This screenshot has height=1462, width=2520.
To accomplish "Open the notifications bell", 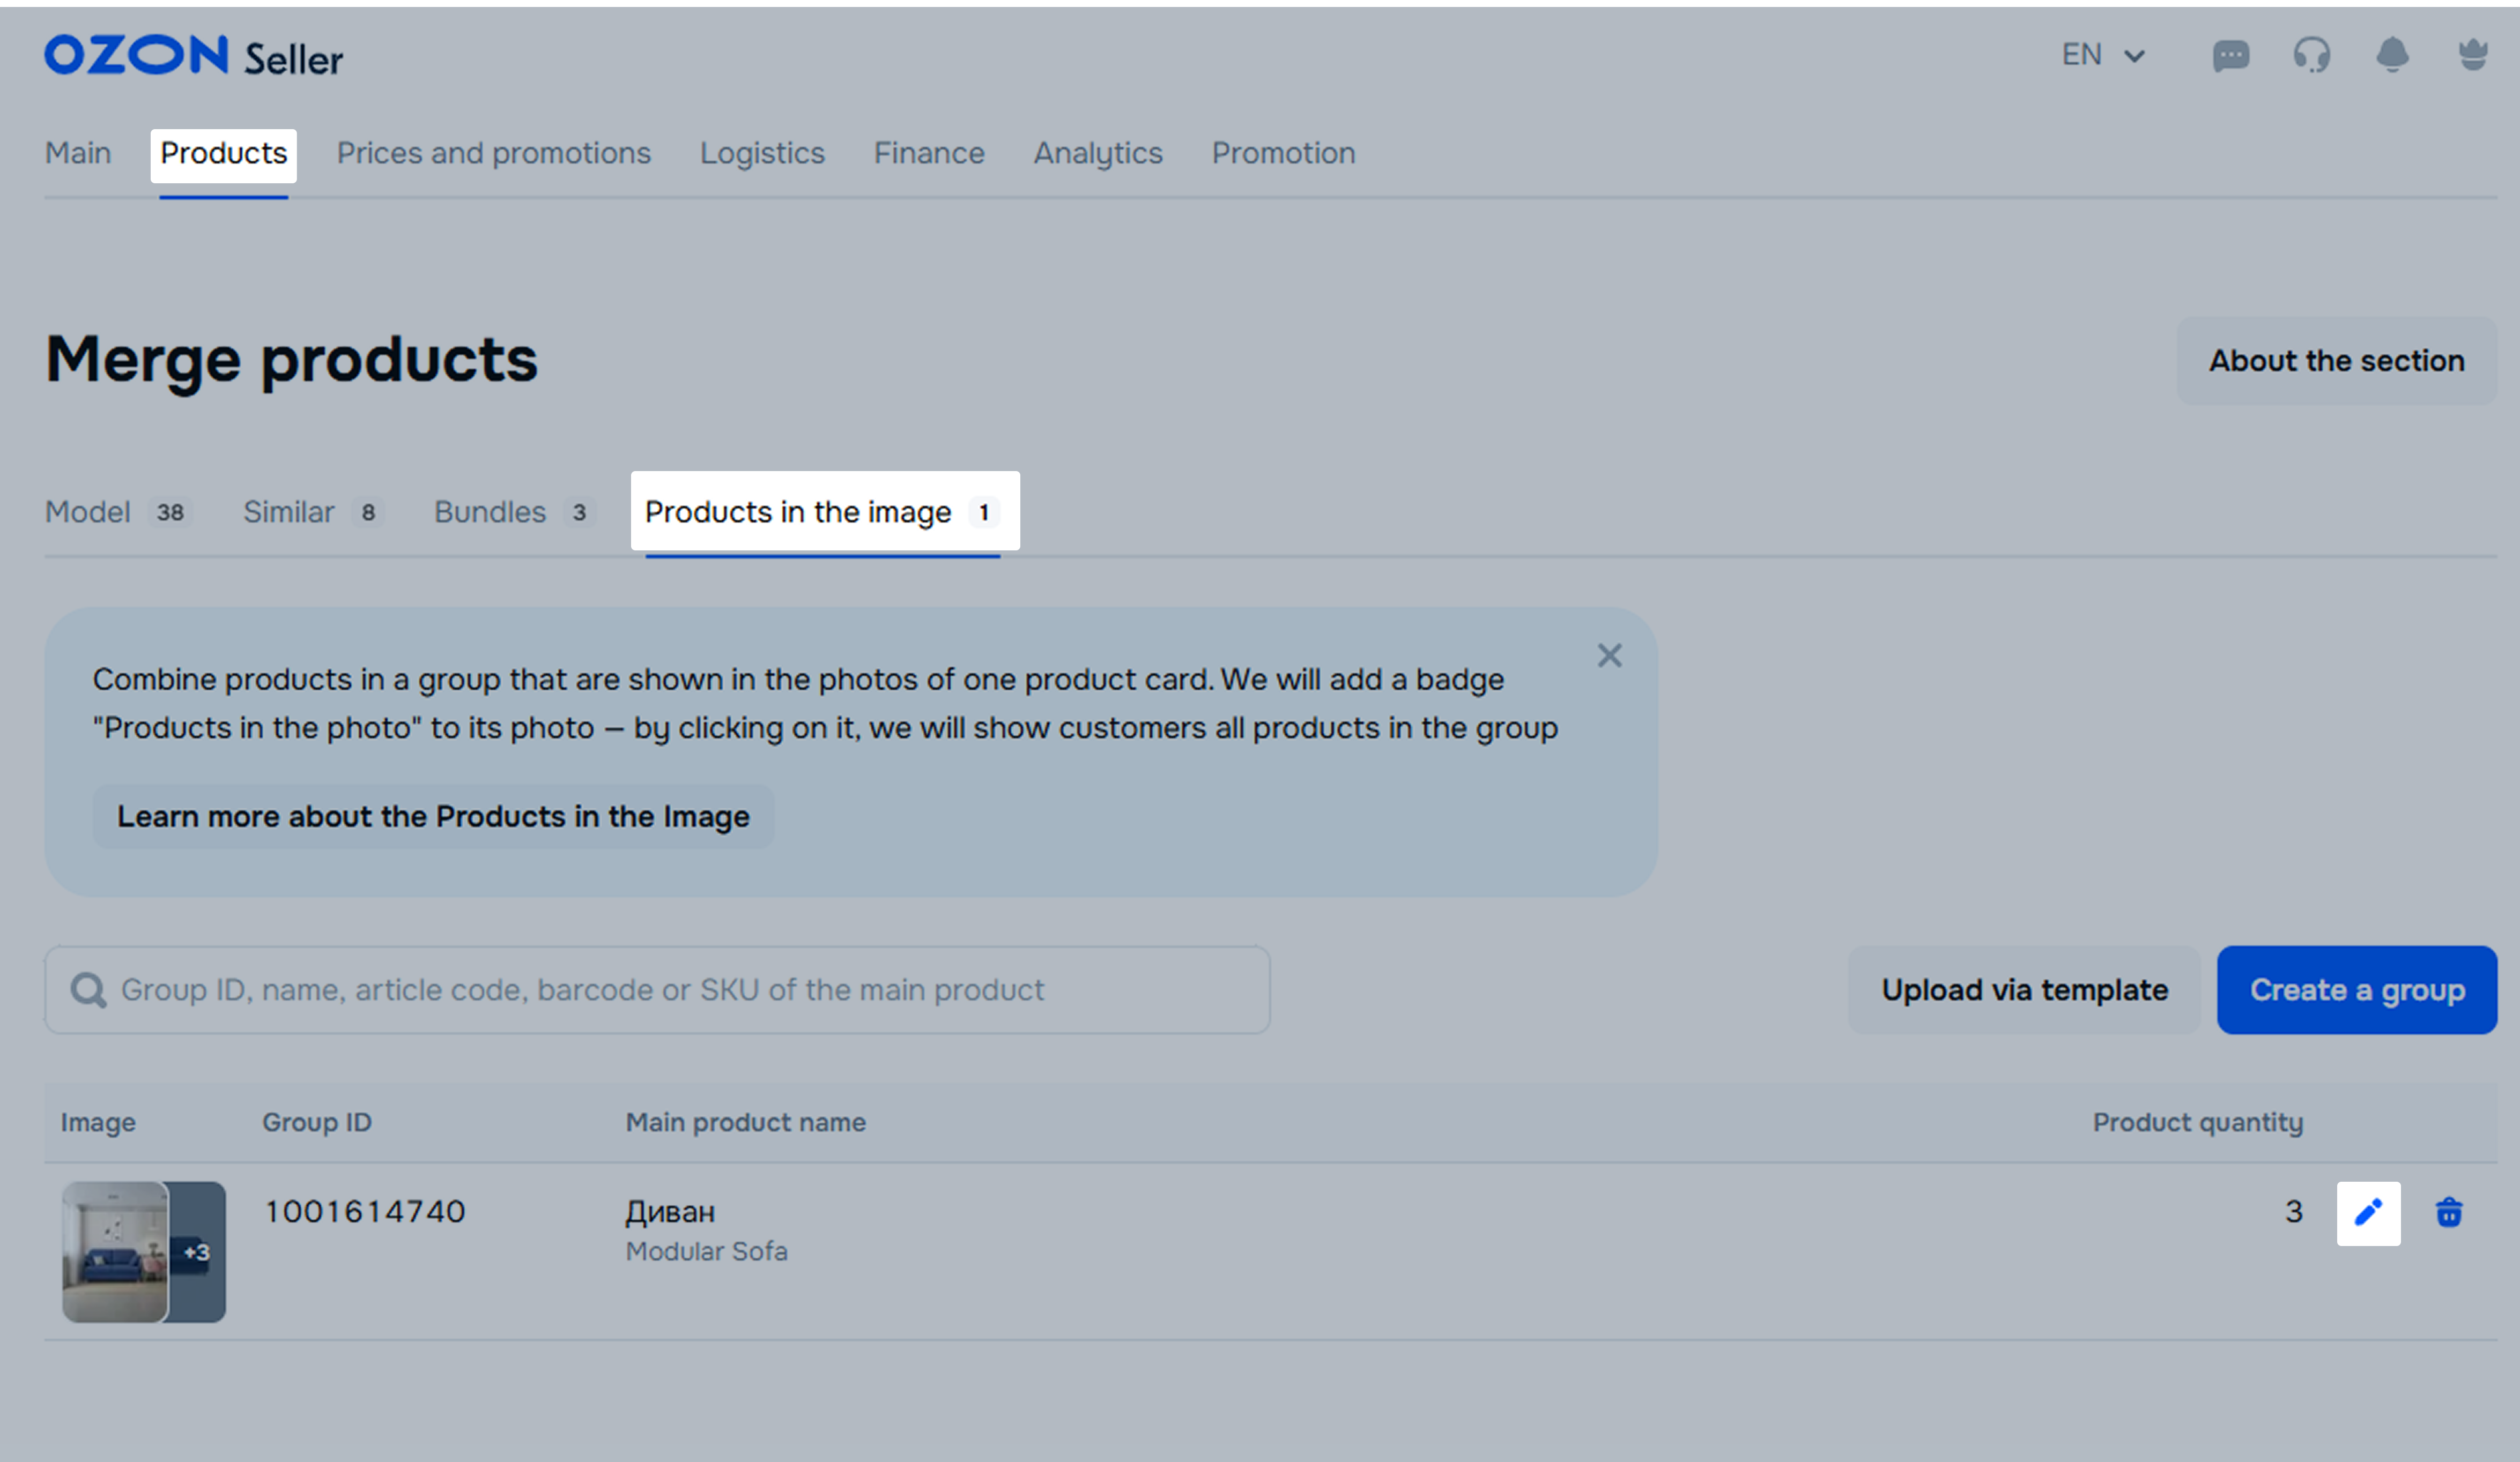I will 2392,55.
